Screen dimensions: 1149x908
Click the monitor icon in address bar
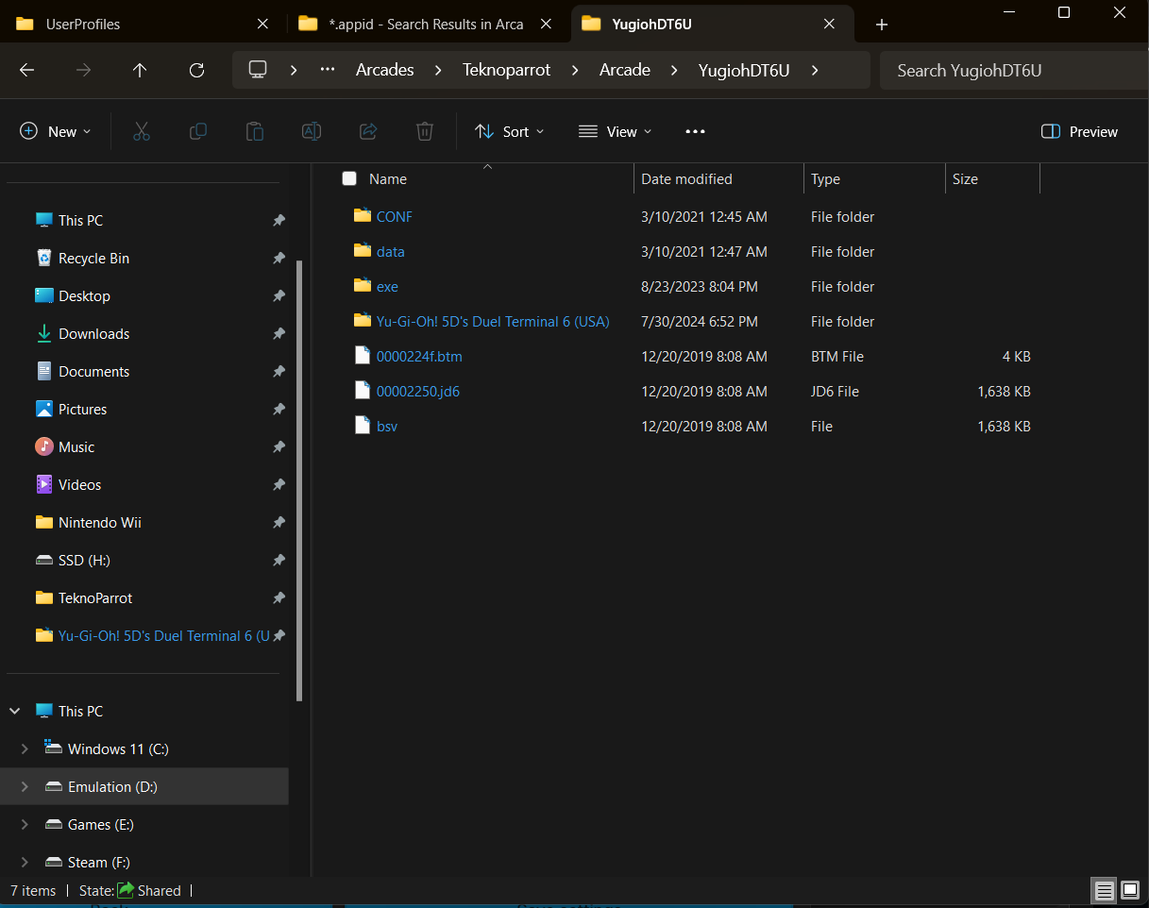click(x=257, y=70)
